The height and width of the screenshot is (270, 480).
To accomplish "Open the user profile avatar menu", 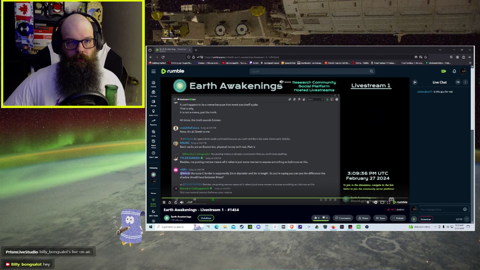I will pos(463,71).
